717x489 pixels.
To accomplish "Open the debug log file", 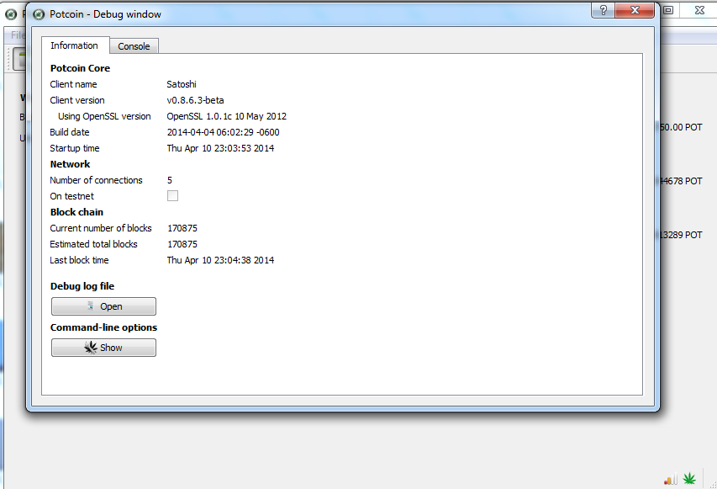I will click(x=103, y=306).
